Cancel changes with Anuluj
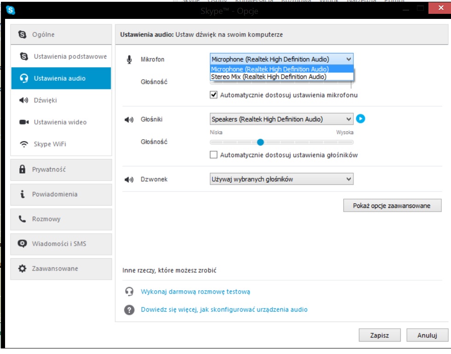Screen dimensions: 451x354 tap(427, 335)
